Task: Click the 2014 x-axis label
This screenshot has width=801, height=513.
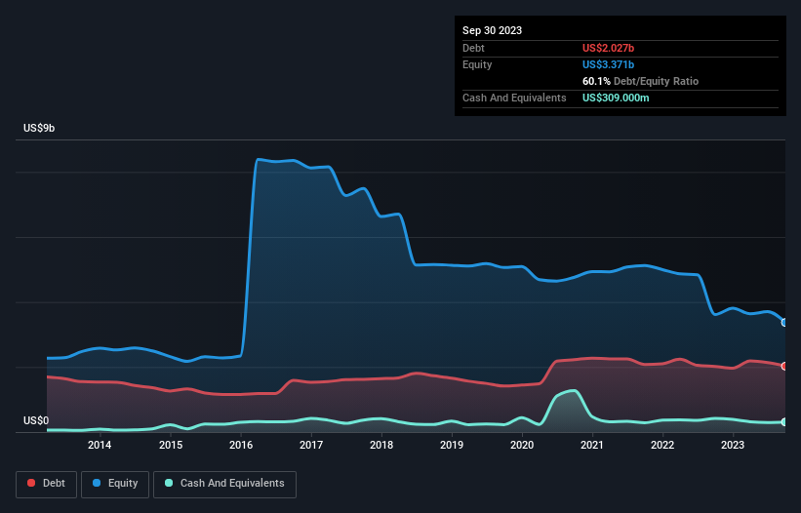Action: pyautogui.click(x=100, y=445)
